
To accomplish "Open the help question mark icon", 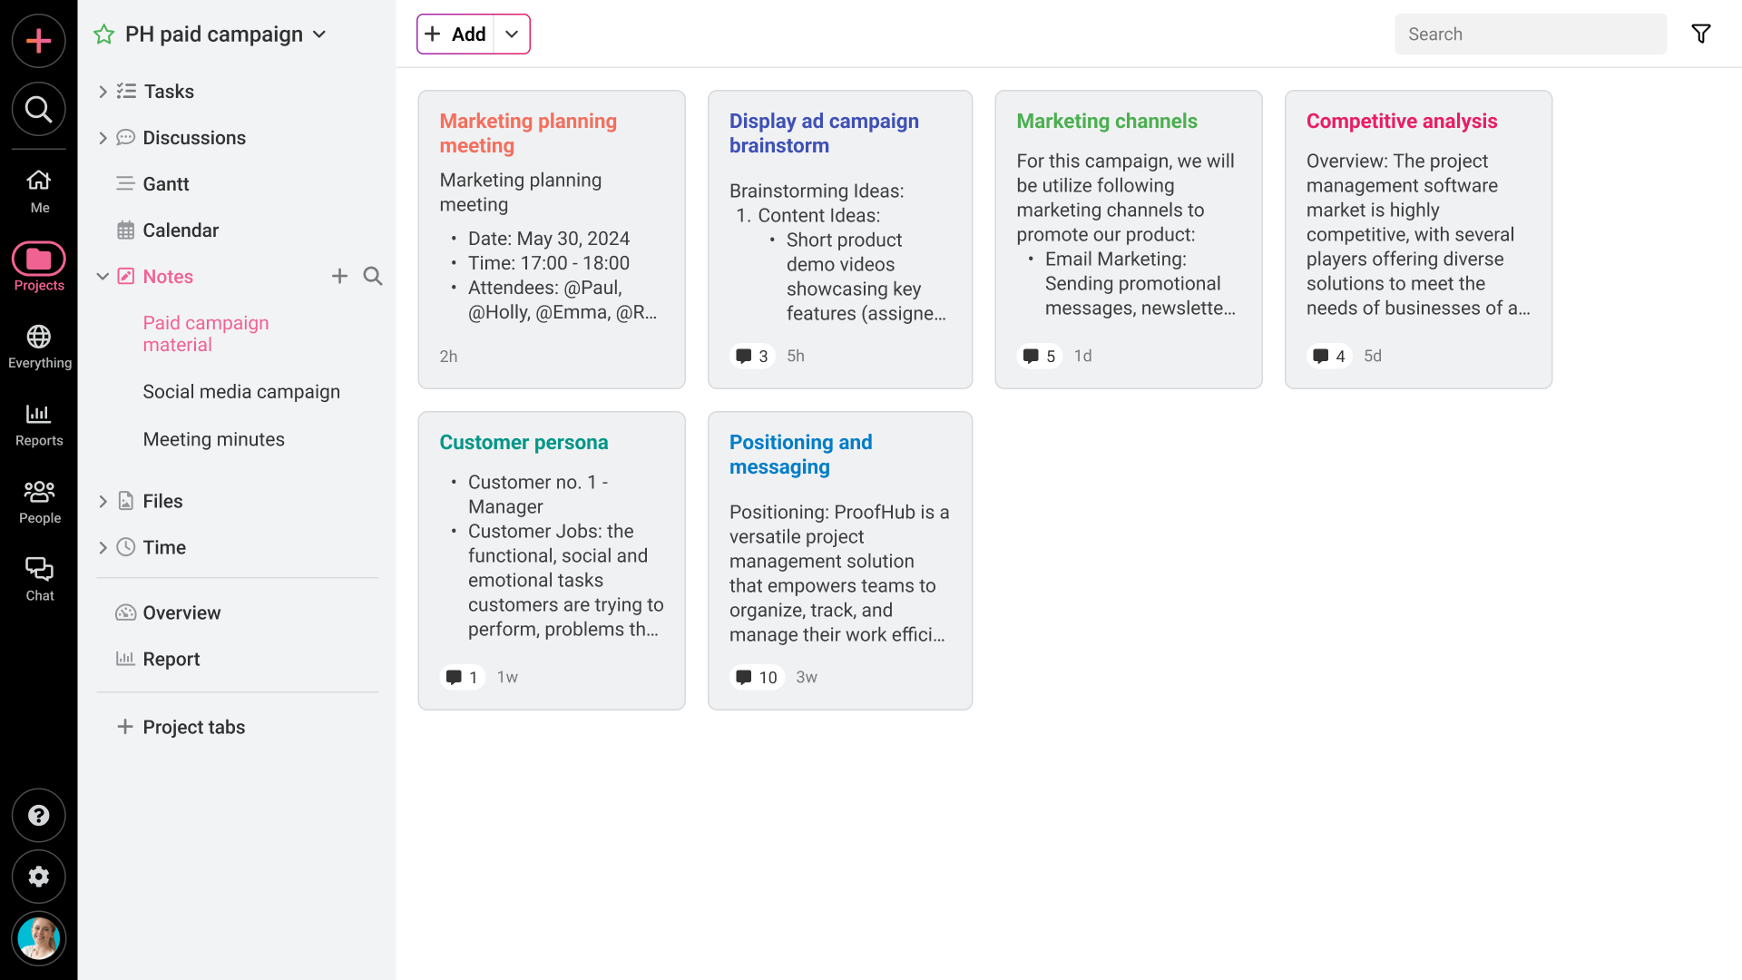I will tap(38, 816).
